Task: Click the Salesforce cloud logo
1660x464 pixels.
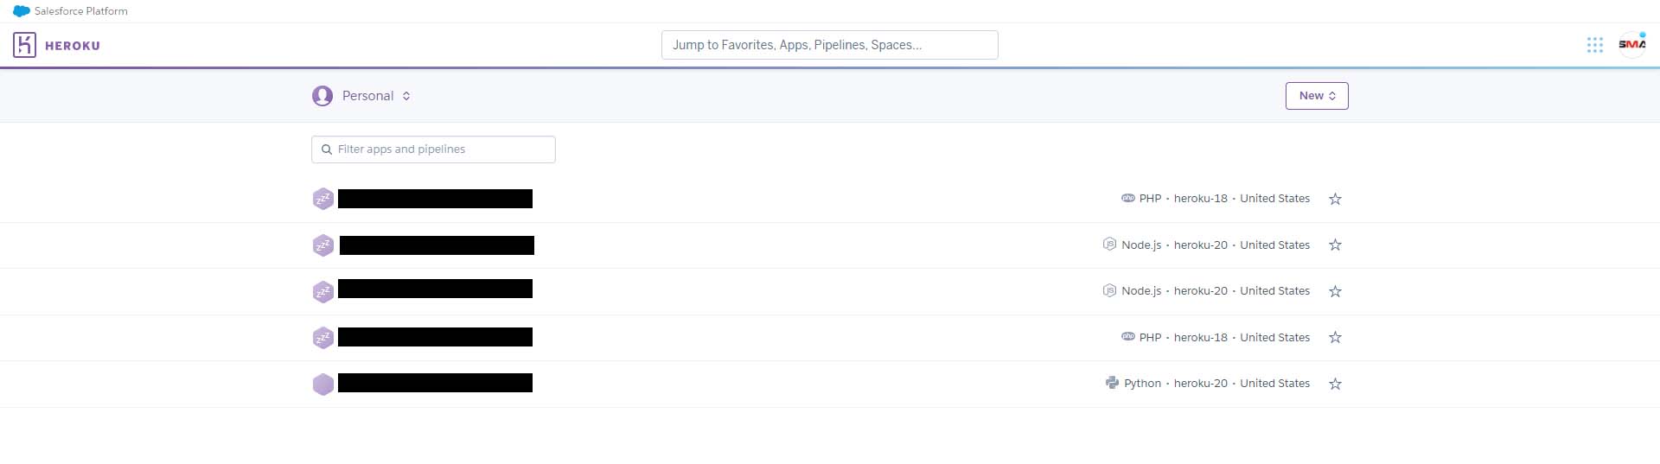Action: click(x=22, y=11)
